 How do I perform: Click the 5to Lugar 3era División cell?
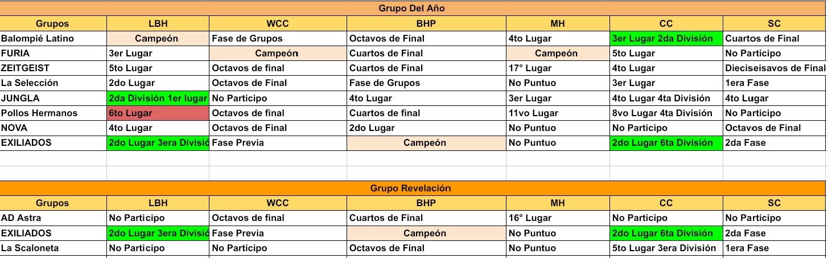666,248
